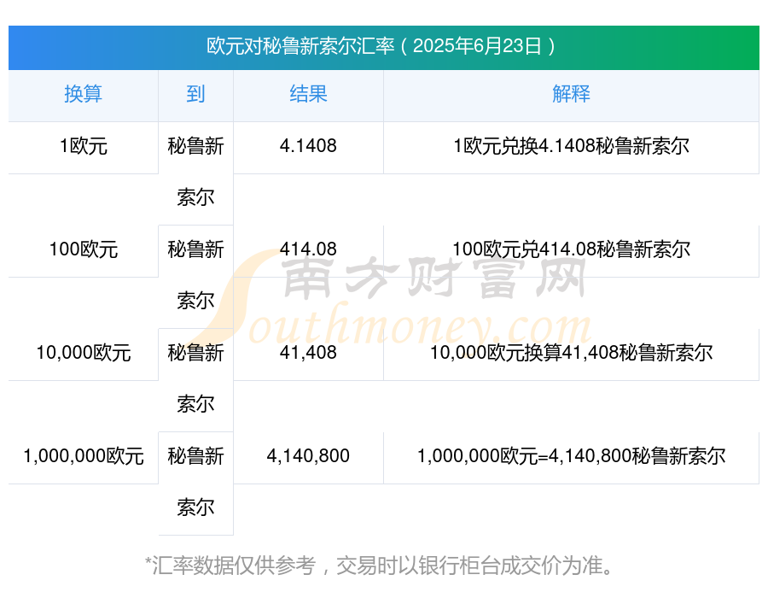This screenshot has height=592, width=768.
Task: Click 秘鲁新索尔 in the 10,000欧元 row
Action: click(195, 378)
